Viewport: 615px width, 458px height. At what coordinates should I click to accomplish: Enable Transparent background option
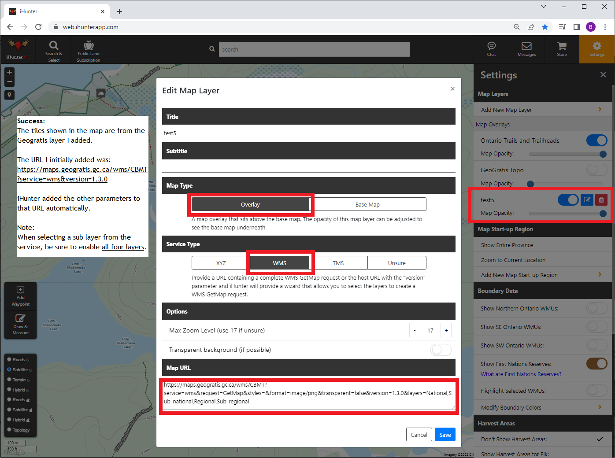pos(441,350)
